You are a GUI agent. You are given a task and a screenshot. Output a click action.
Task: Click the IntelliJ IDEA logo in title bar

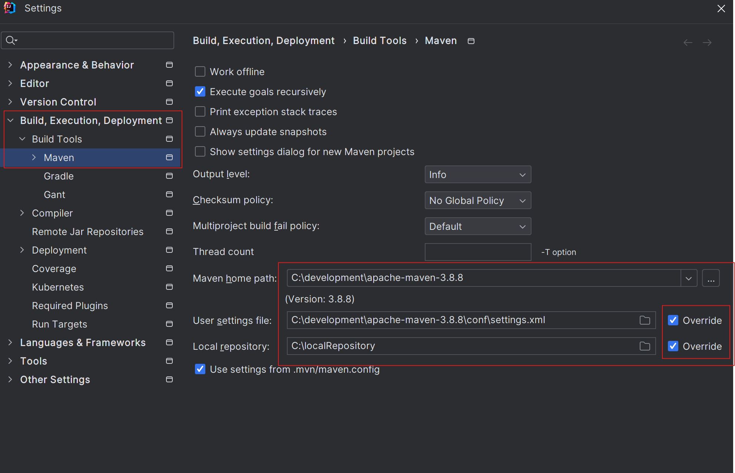click(x=10, y=8)
